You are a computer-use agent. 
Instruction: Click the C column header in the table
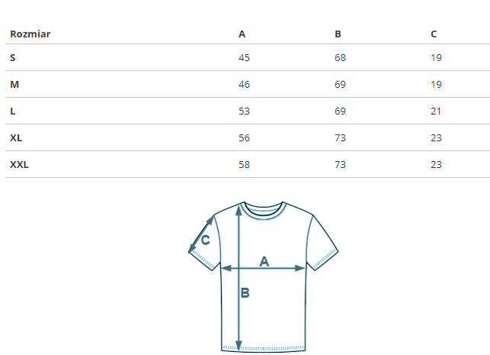[x=434, y=34]
